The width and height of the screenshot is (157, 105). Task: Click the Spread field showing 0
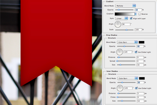(140, 61)
